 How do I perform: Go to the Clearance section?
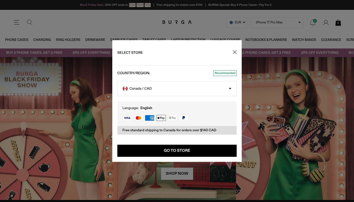331,40
